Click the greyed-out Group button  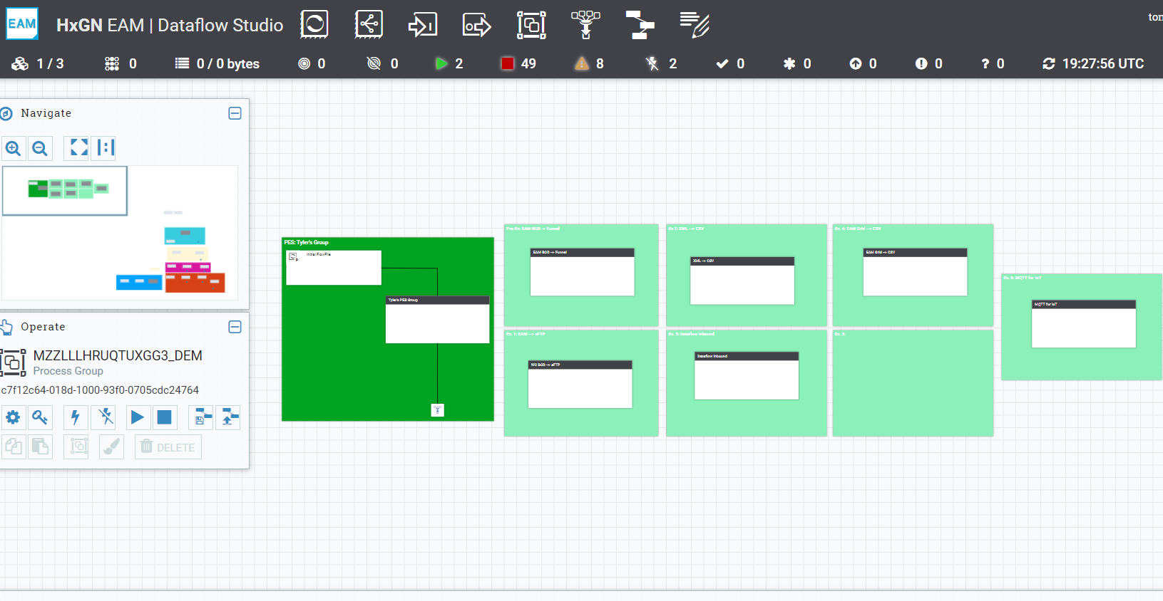(76, 447)
